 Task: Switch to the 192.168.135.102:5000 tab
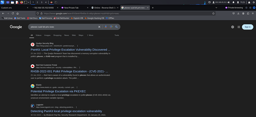tap(44, 8)
